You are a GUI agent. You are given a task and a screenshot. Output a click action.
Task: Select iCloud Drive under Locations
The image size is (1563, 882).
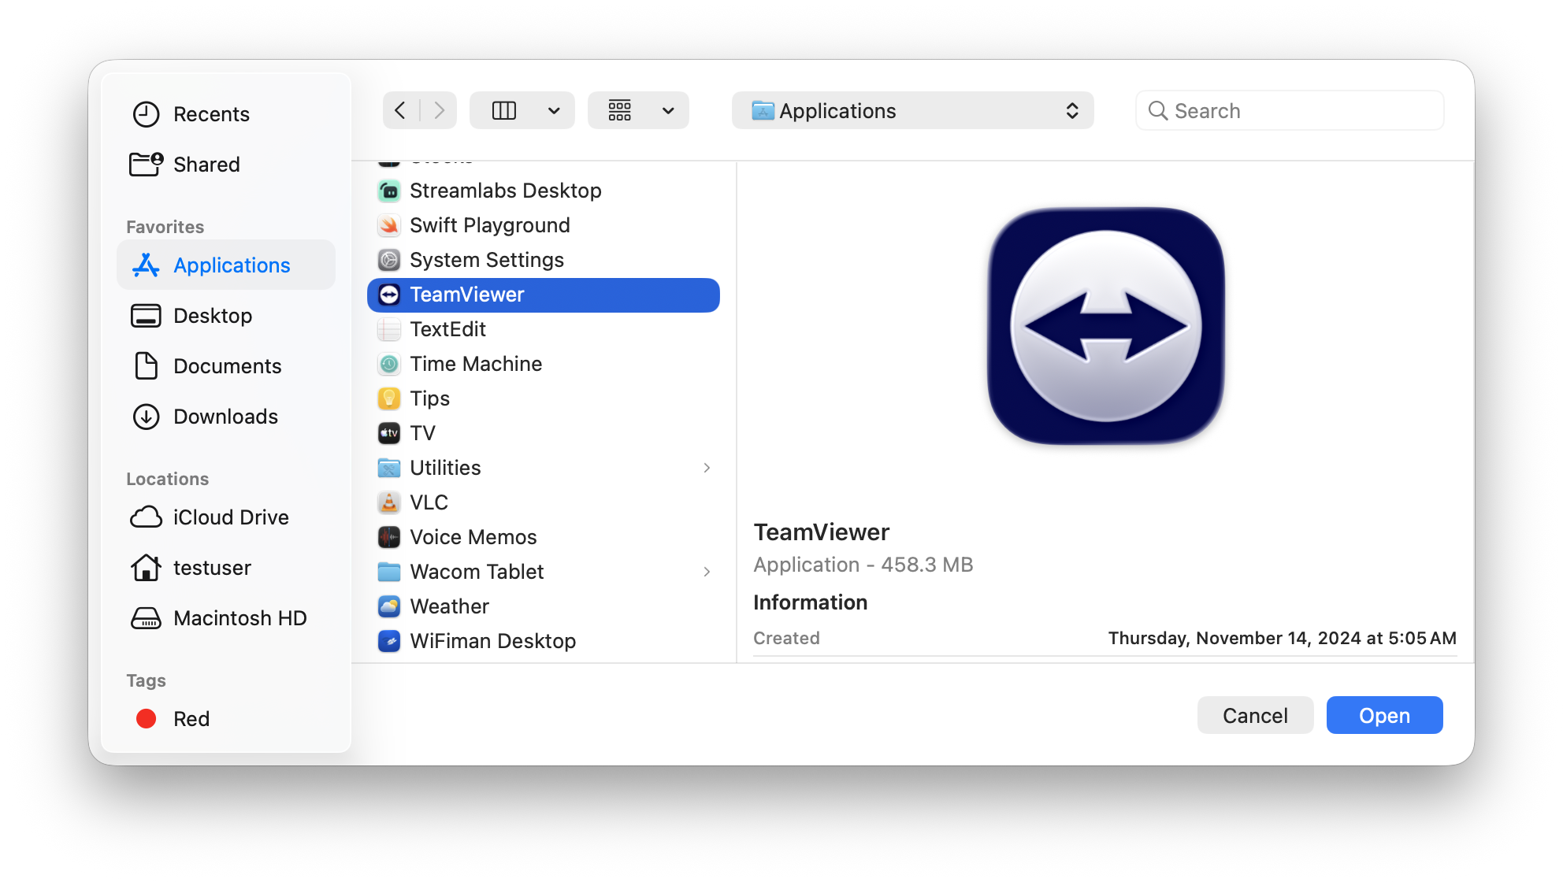click(x=226, y=517)
